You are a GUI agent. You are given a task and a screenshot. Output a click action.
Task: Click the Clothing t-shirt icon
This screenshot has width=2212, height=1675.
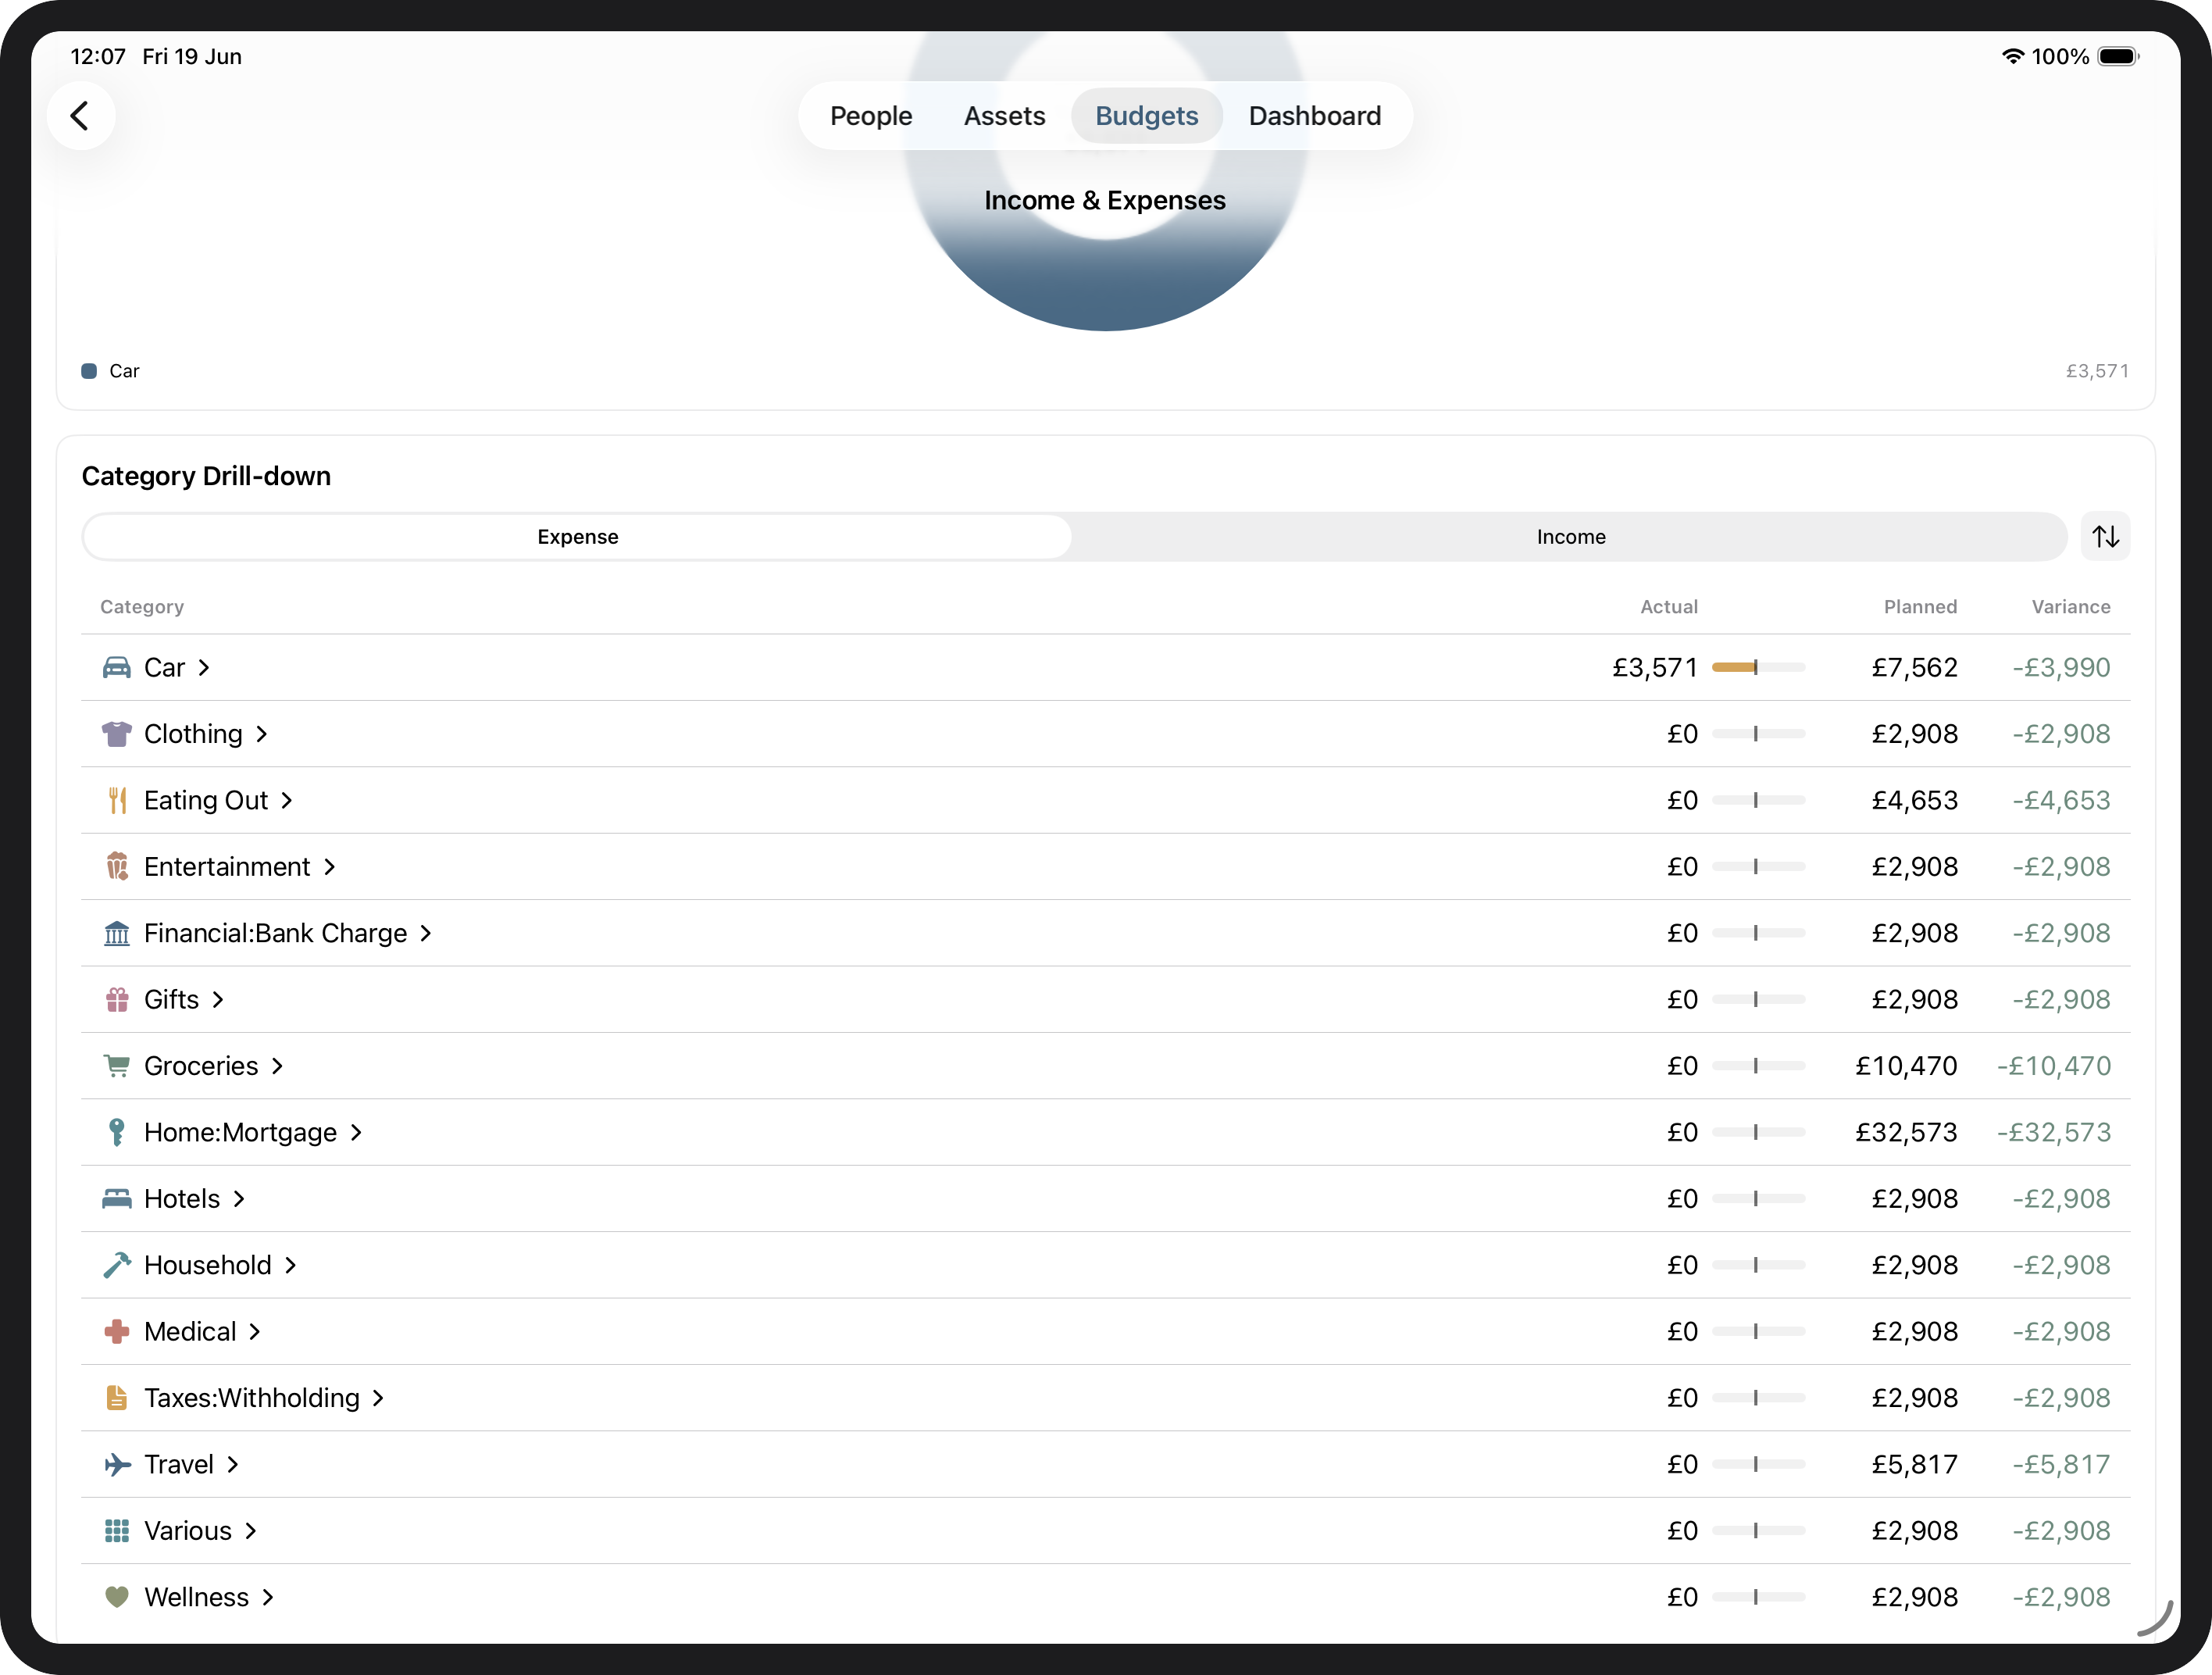(117, 734)
